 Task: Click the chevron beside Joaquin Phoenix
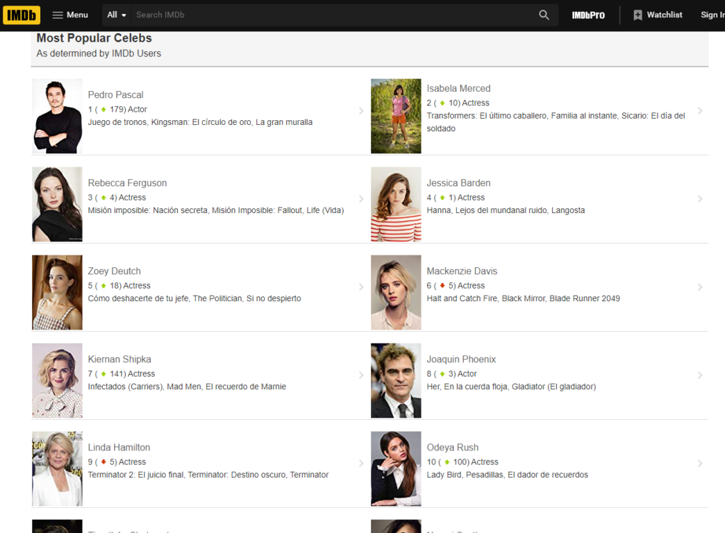pos(700,375)
